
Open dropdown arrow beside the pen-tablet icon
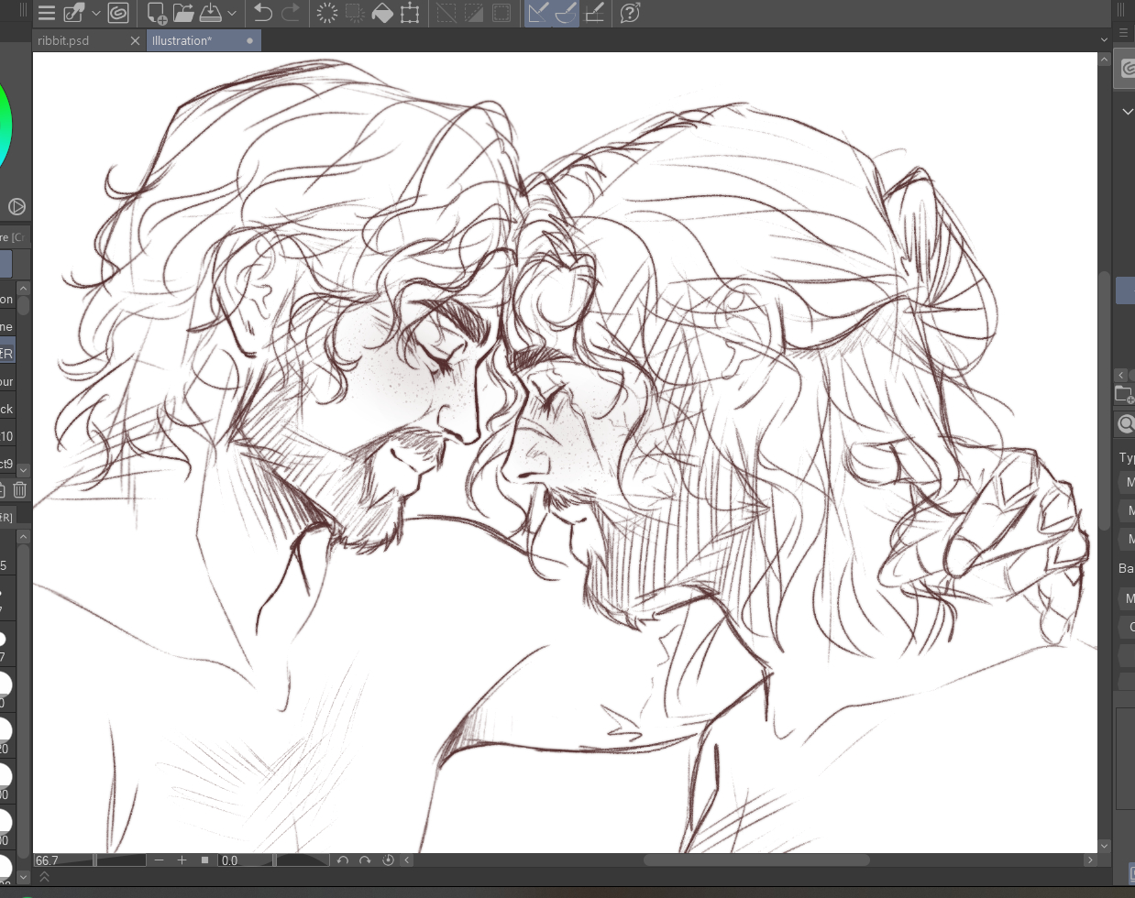click(x=95, y=13)
